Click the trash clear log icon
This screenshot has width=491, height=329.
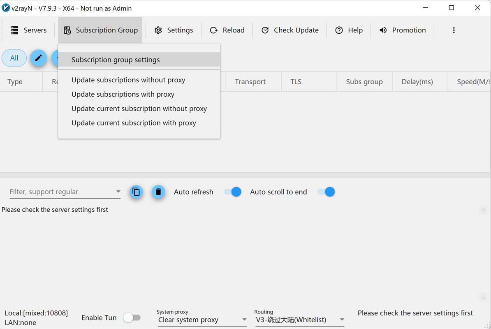(158, 192)
